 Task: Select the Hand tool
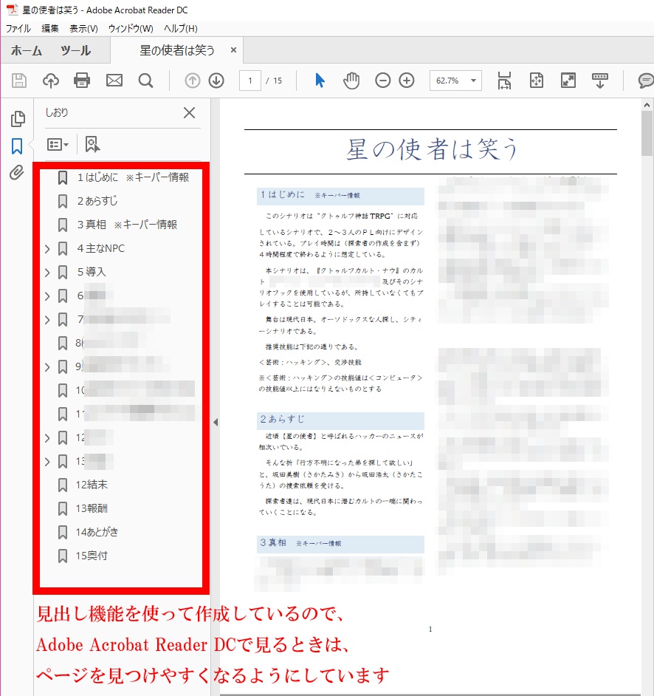tap(351, 81)
